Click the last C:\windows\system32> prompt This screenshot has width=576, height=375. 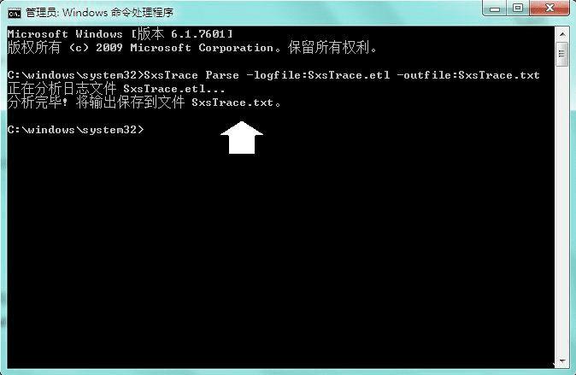point(76,130)
